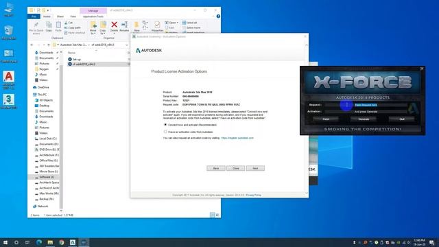Click the Quit button in X-Force window
Image resolution: width=439 pixels, height=247 pixels.
pyautogui.click(x=402, y=119)
